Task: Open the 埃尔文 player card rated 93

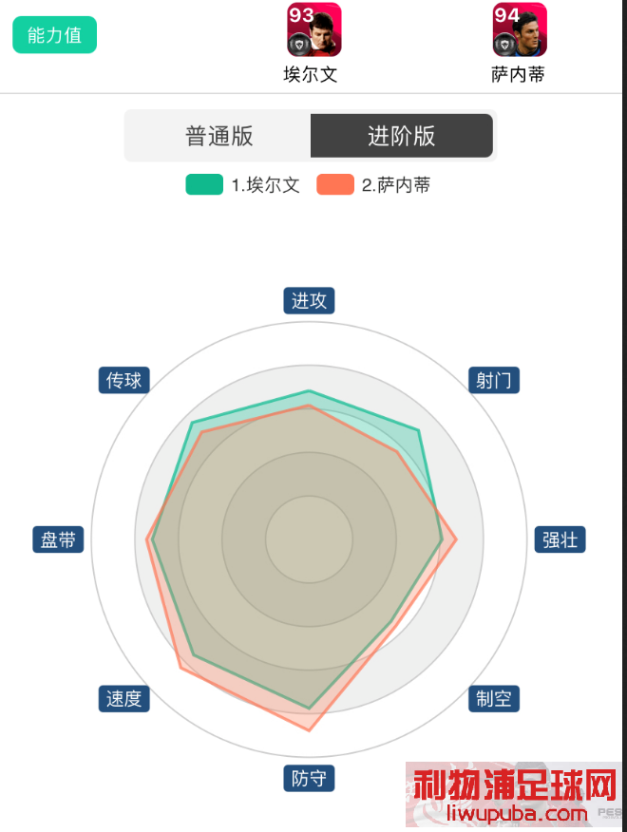Action: (313, 29)
